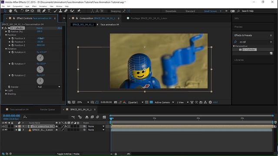Select the Rectangle shape tool
This screenshot has height=156, width=278.
39,11
